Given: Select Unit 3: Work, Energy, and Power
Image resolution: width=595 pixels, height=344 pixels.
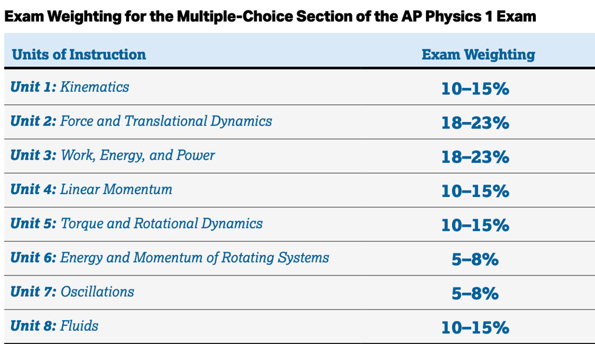Looking at the screenshot, I should tap(112, 155).
